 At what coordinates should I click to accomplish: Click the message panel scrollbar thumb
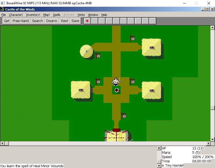point(159,162)
